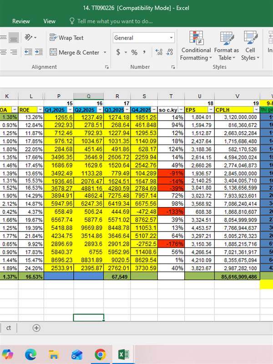Select column R header

point(117,96)
